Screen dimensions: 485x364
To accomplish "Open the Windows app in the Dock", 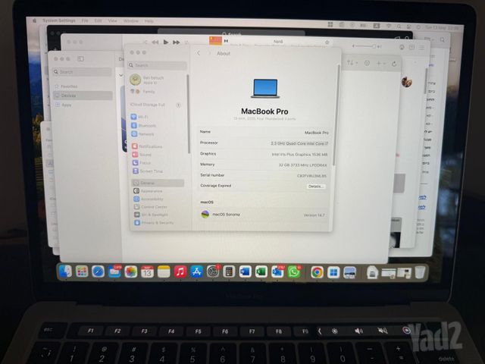I will pyautogui.click(x=333, y=272).
